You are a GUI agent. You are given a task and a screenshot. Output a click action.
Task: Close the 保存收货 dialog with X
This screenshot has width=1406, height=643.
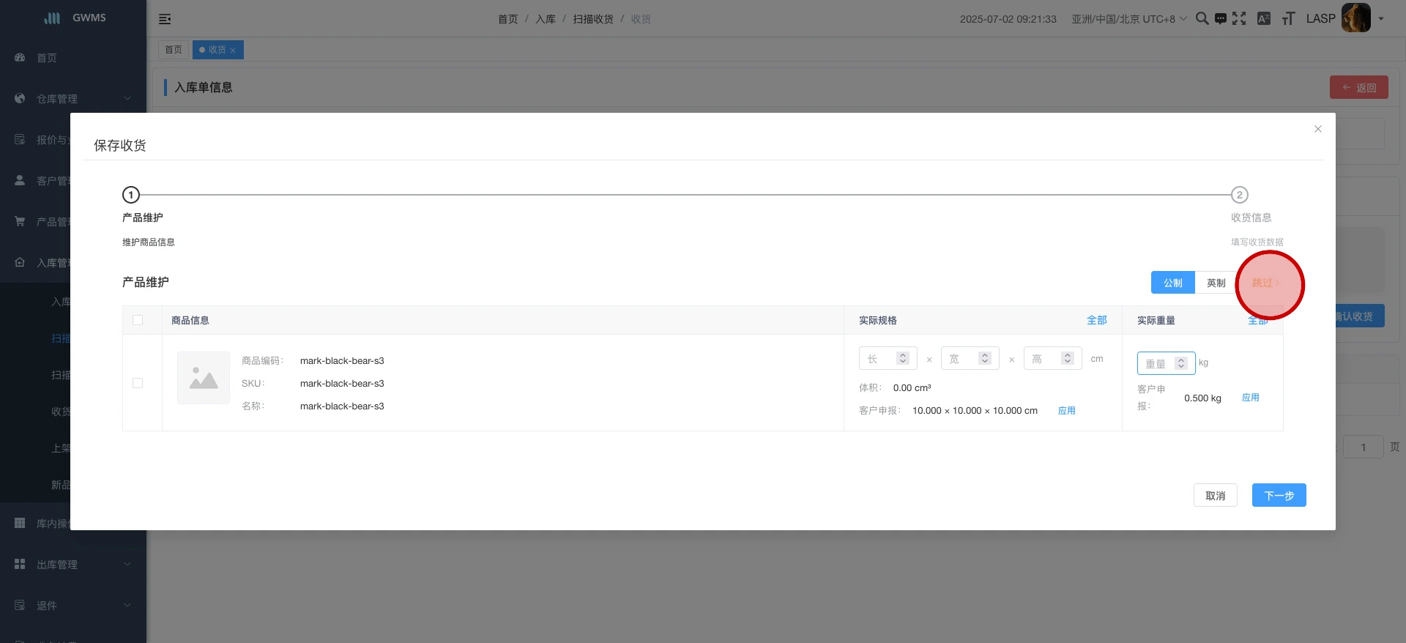pos(1317,129)
